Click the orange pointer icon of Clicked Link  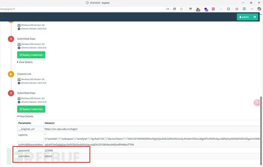click(11, 74)
